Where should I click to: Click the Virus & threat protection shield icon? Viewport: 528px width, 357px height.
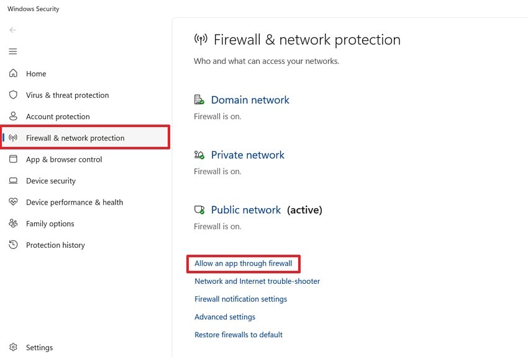(x=13, y=95)
